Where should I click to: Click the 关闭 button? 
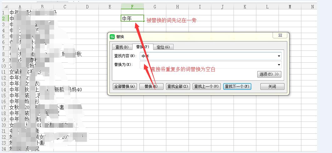[272, 87]
